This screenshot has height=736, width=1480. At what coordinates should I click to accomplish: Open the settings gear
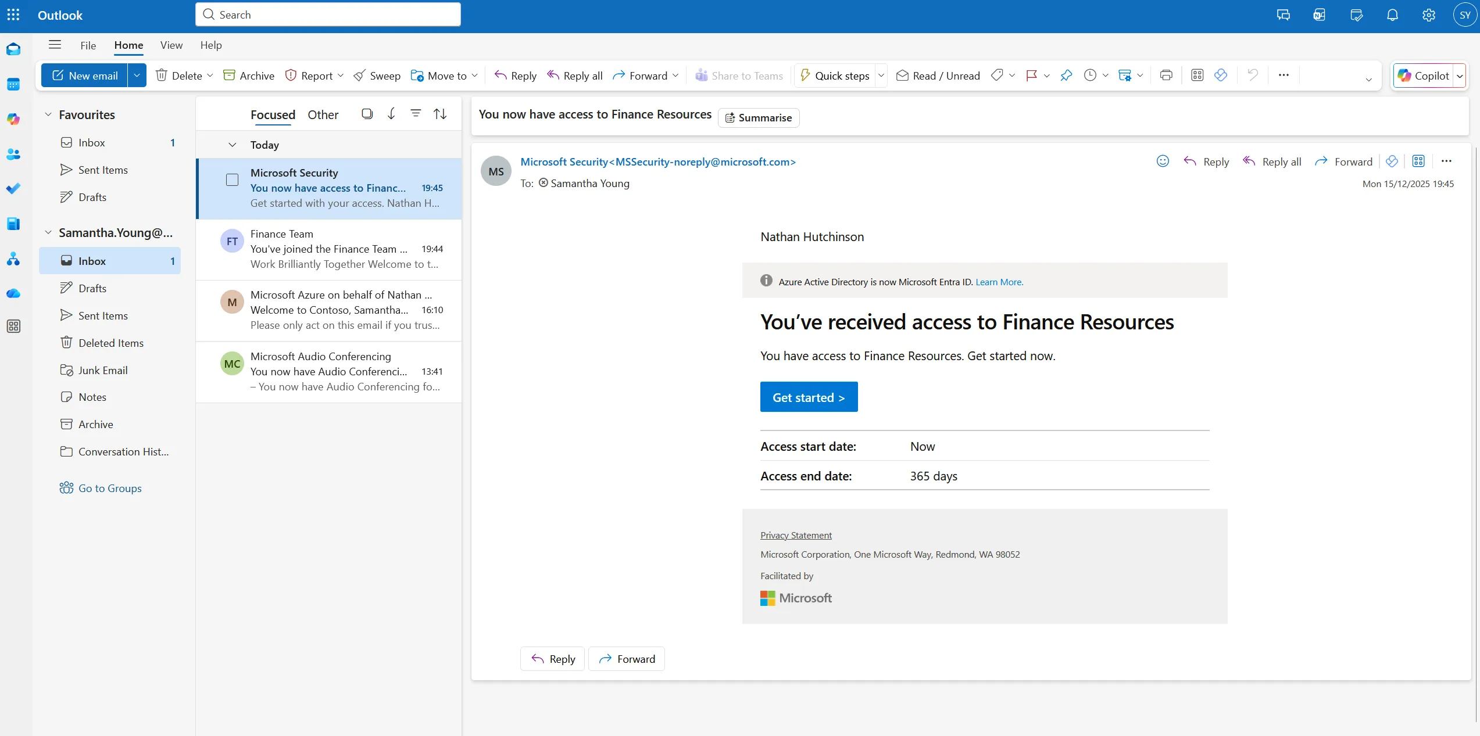click(1429, 15)
